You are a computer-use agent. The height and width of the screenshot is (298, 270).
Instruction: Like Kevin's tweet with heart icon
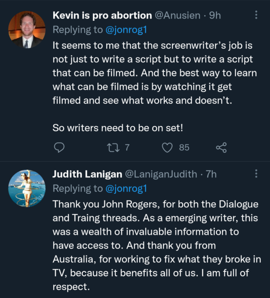point(168,147)
